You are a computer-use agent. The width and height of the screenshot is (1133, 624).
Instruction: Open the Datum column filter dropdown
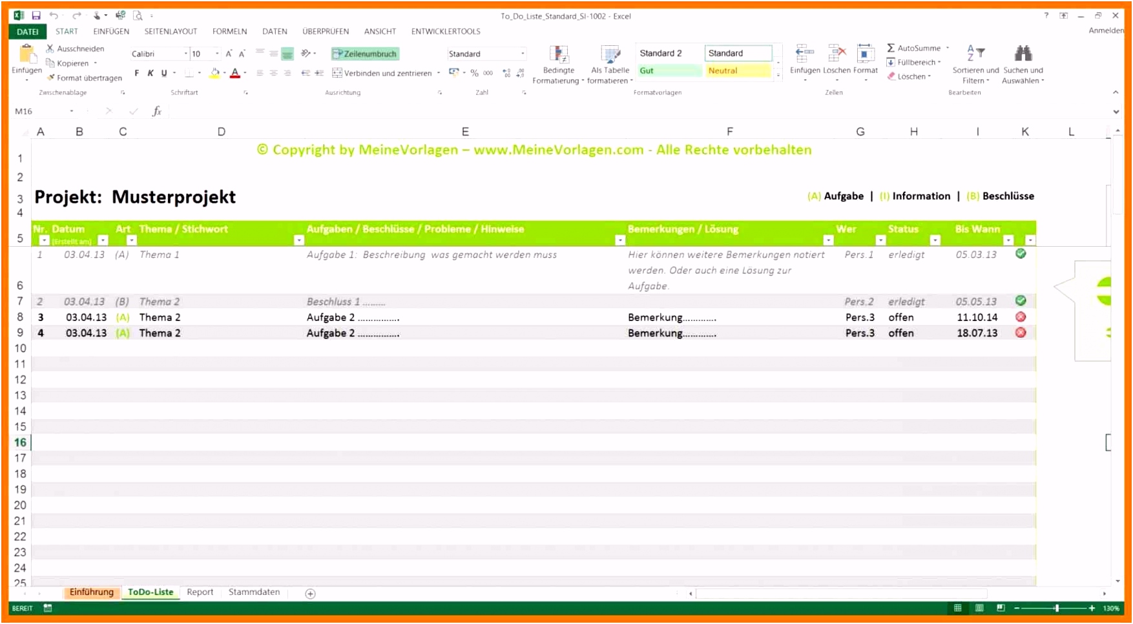[x=103, y=240]
